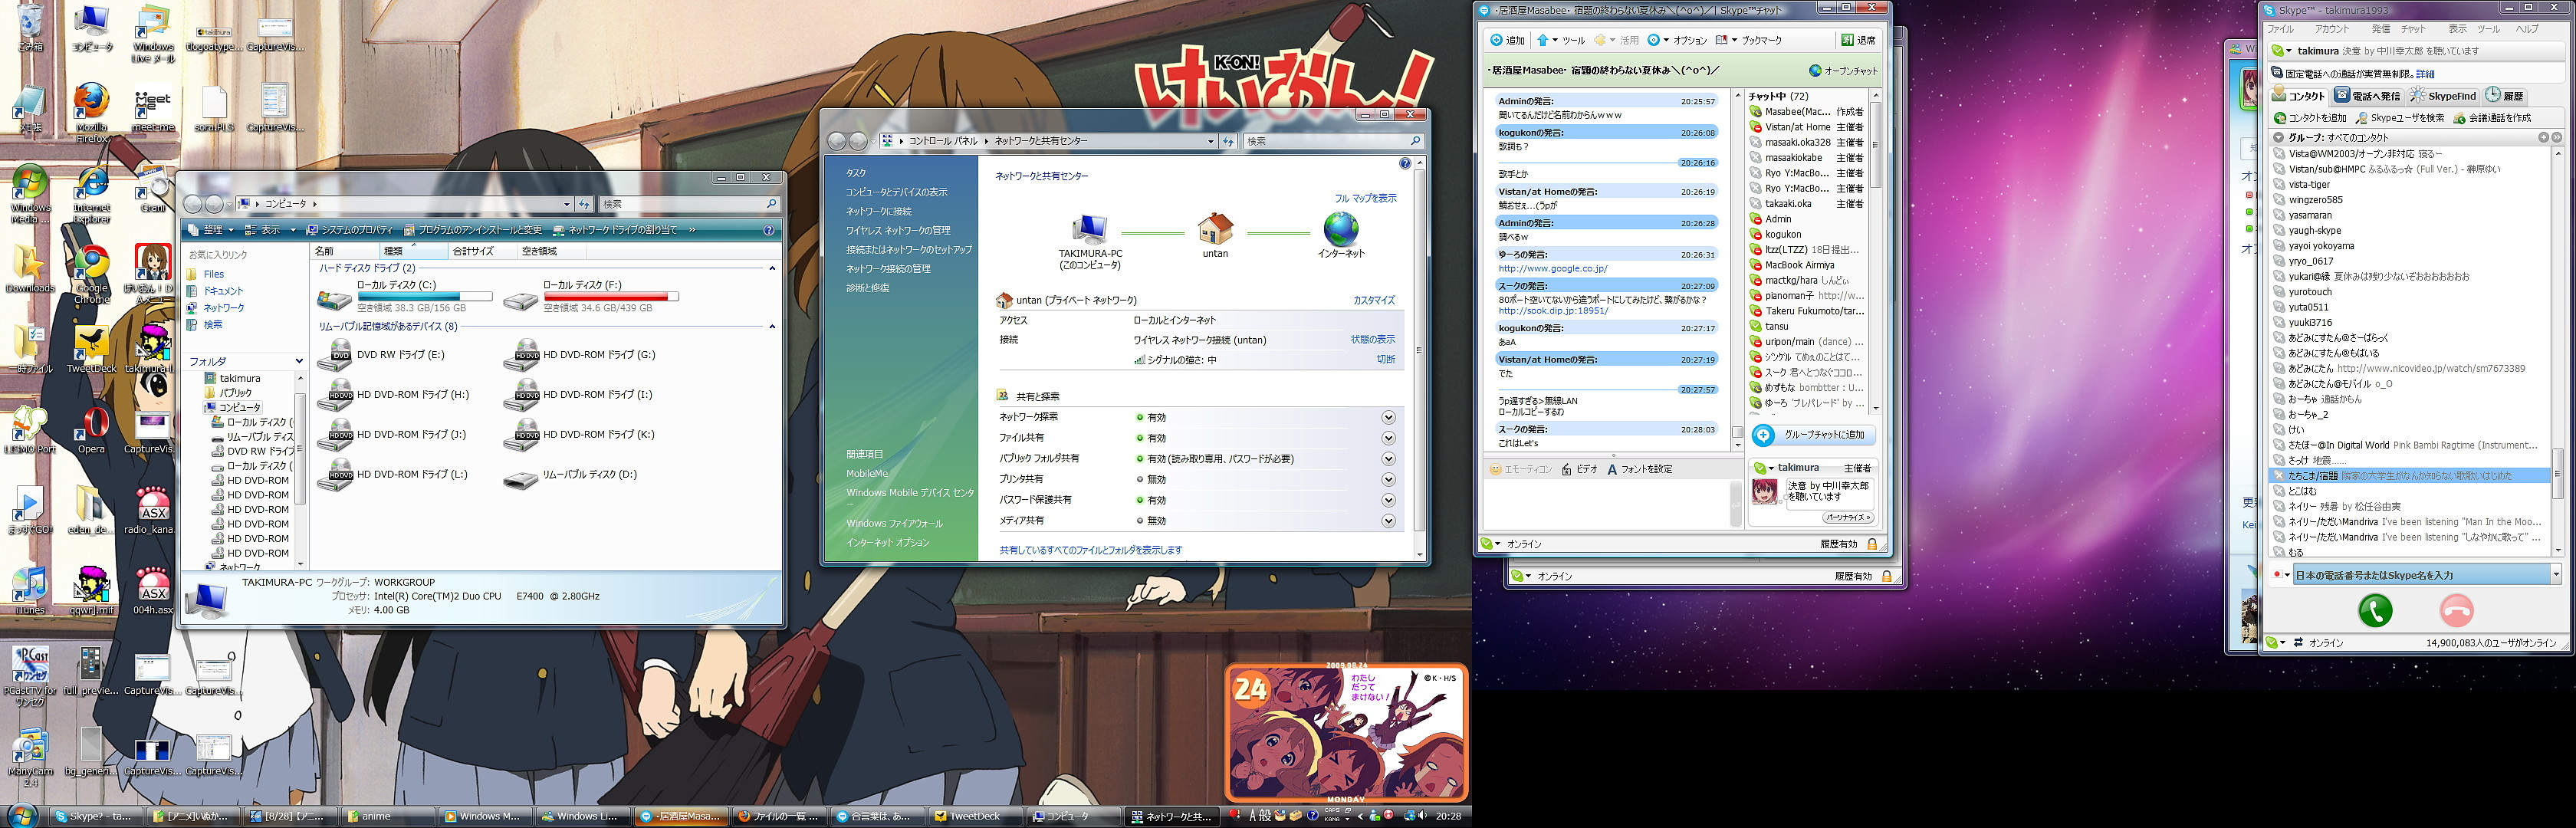Click 共有しているすべてのファイルとフォルダを表示します link

click(1090, 550)
